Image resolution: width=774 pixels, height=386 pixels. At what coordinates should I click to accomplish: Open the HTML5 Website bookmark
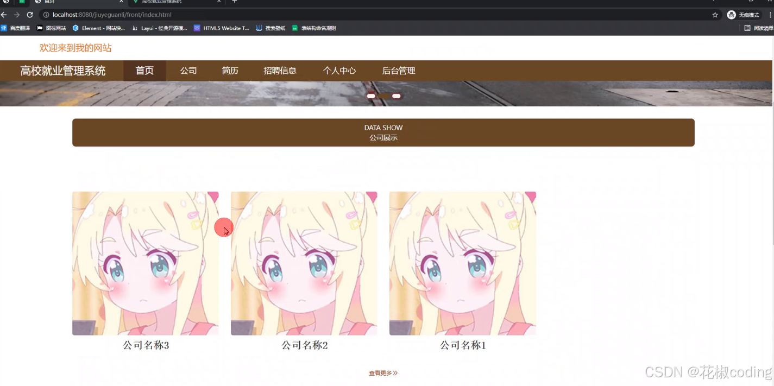click(x=222, y=28)
